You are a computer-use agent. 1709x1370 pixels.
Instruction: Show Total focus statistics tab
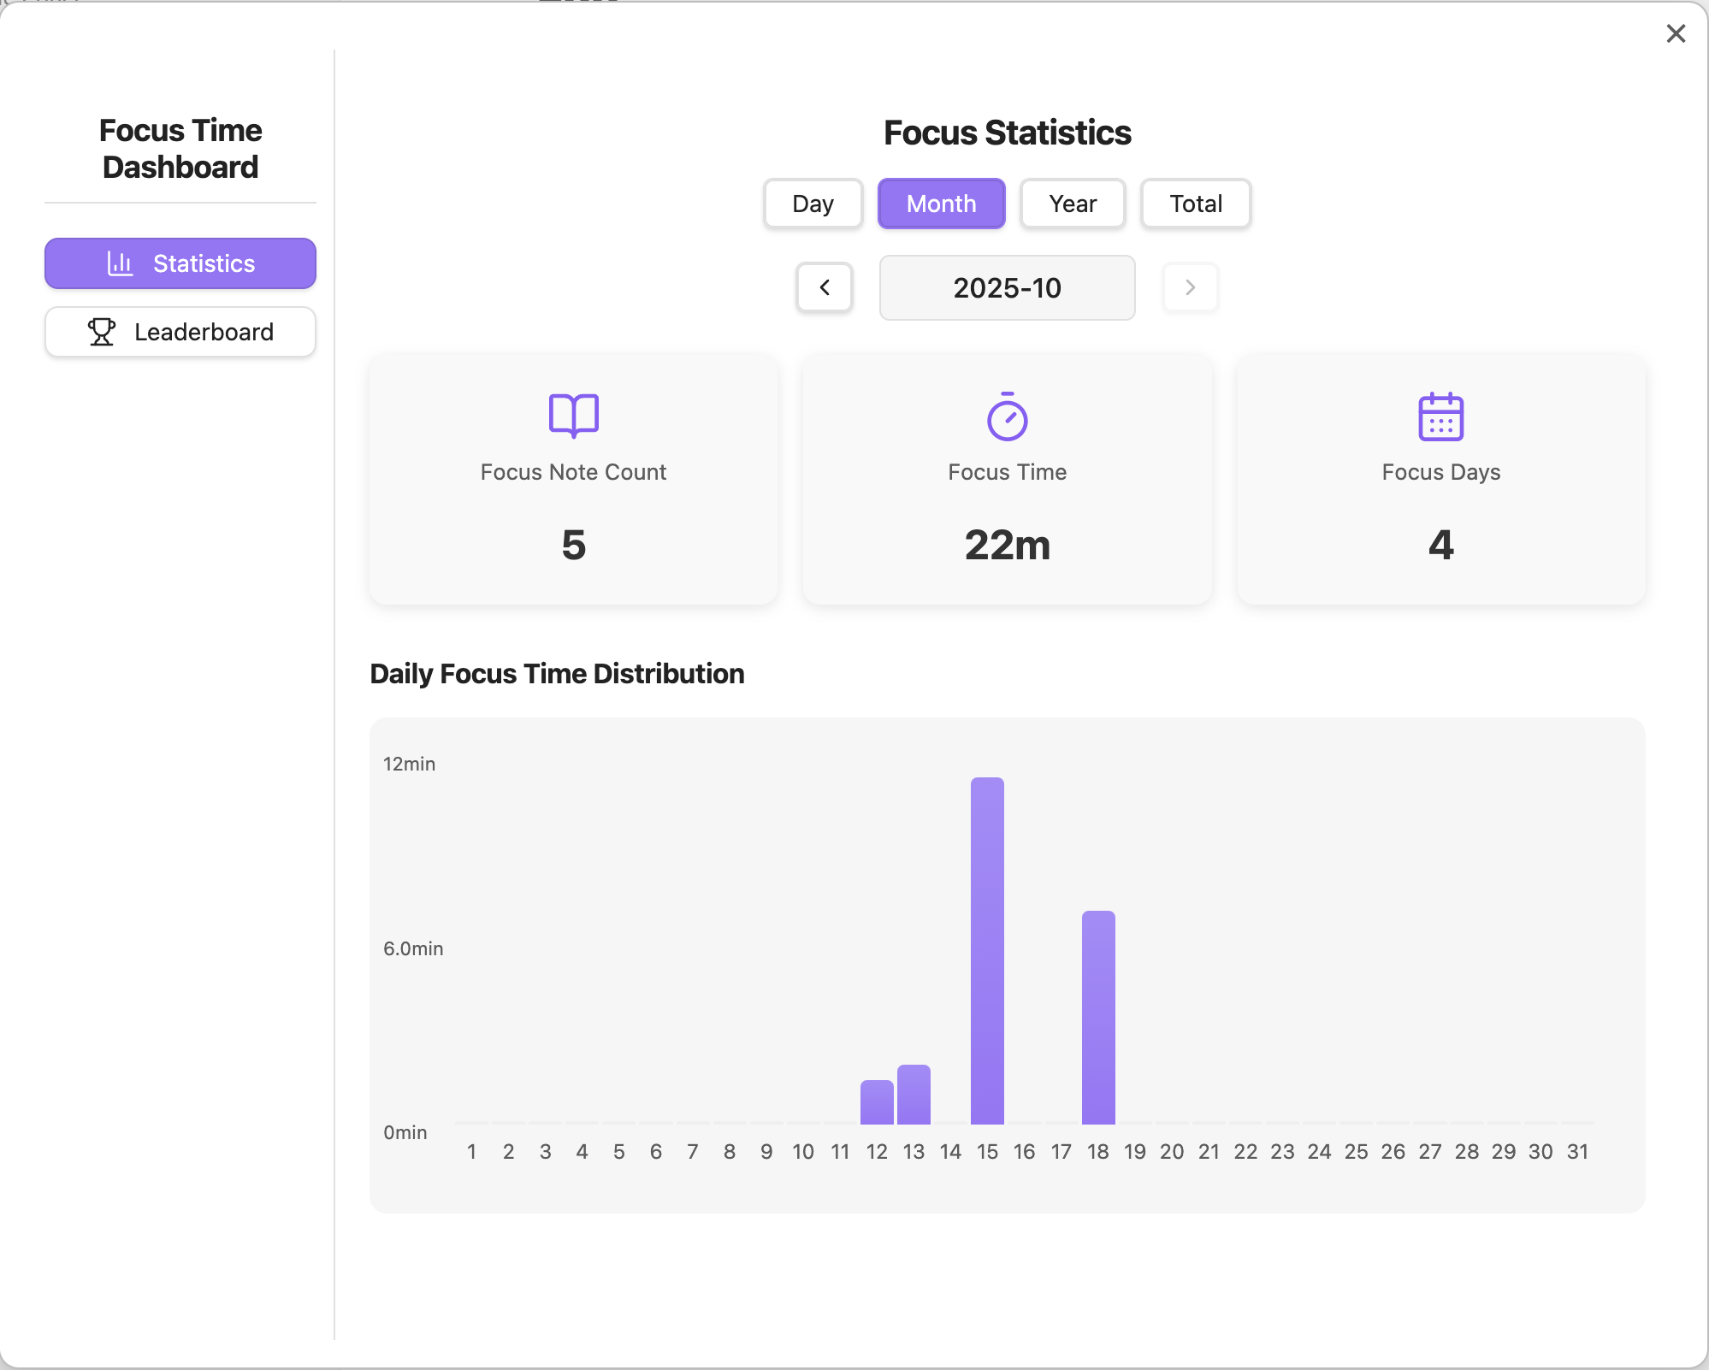[x=1196, y=204]
